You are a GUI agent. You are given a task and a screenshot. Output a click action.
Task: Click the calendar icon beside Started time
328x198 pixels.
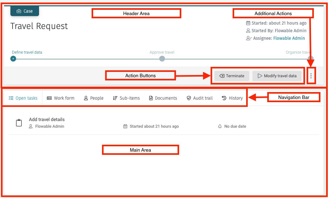pos(248,23)
